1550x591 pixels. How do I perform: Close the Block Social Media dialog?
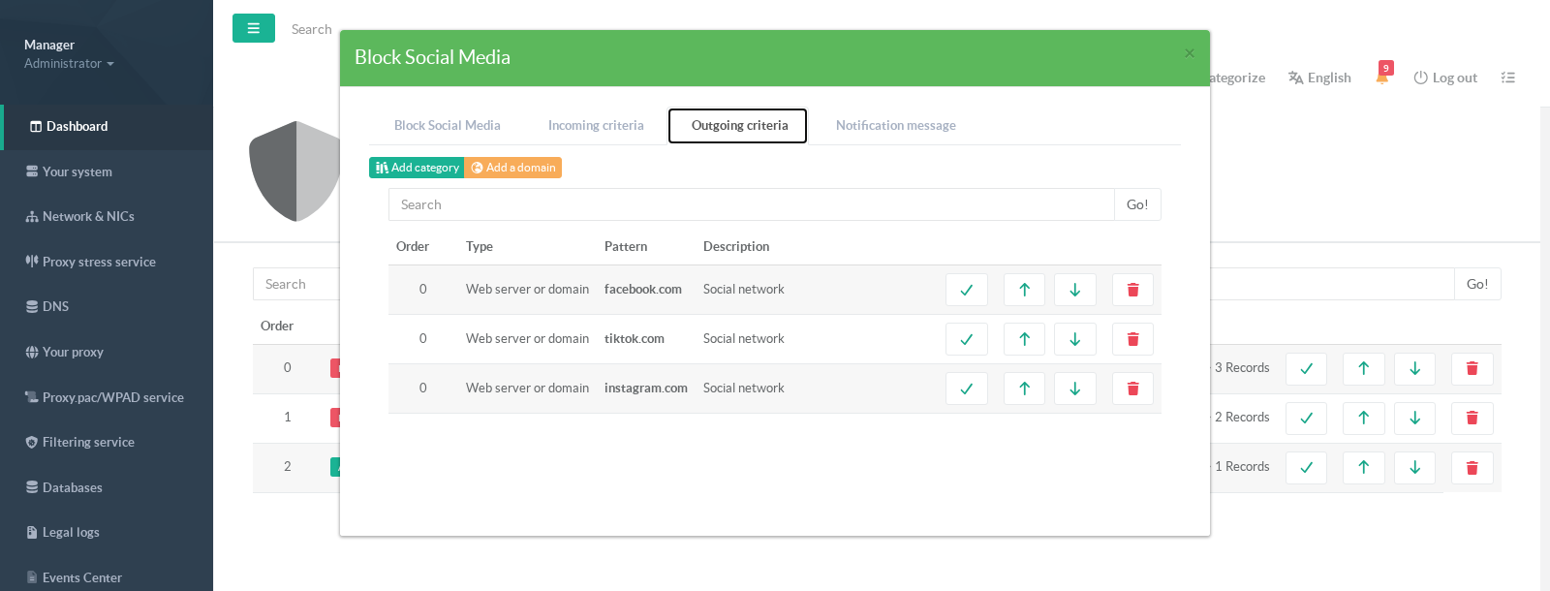click(1190, 53)
